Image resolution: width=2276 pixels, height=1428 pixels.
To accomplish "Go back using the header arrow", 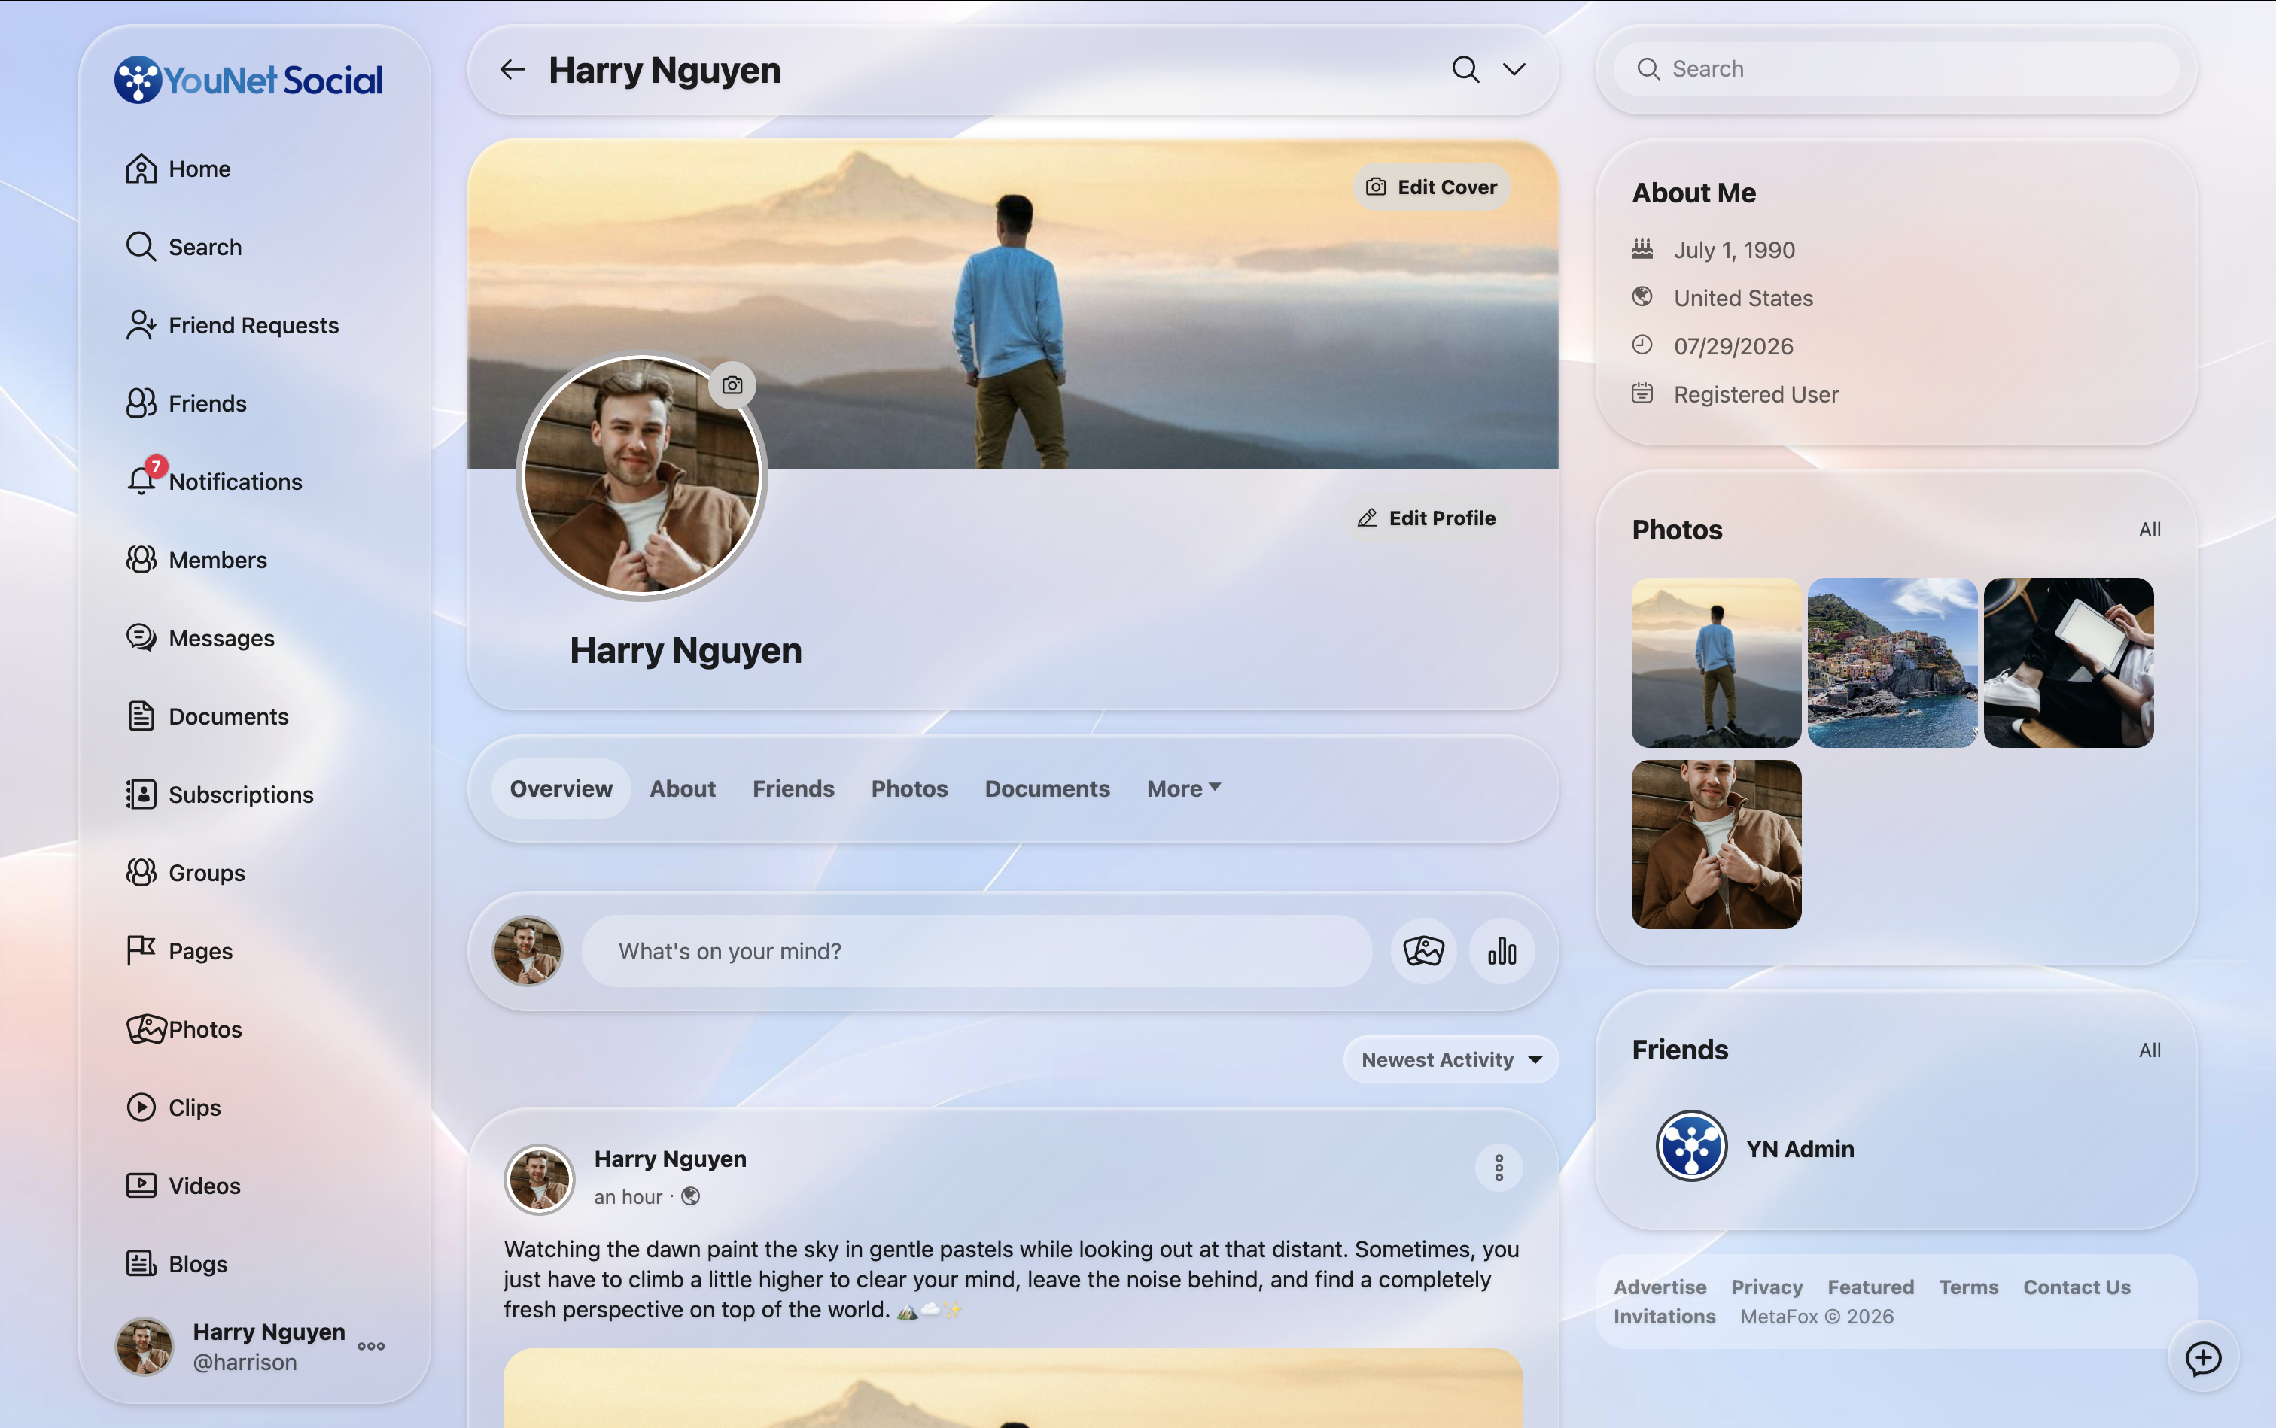I will point(512,70).
